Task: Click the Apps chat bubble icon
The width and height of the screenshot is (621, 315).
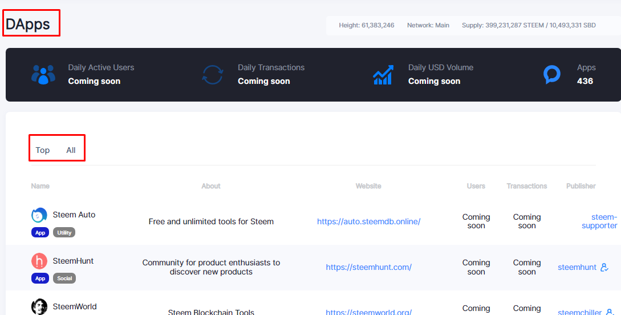Action: point(551,75)
